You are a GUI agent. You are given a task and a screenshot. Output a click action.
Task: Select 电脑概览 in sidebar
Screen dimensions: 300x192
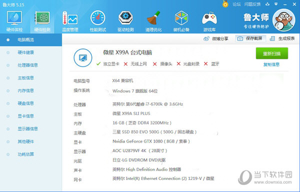click(x=31, y=40)
